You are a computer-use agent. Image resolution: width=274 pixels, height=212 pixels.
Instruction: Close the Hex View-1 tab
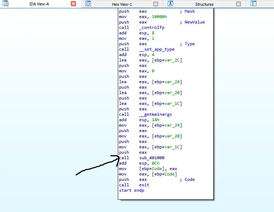pos(156,4)
